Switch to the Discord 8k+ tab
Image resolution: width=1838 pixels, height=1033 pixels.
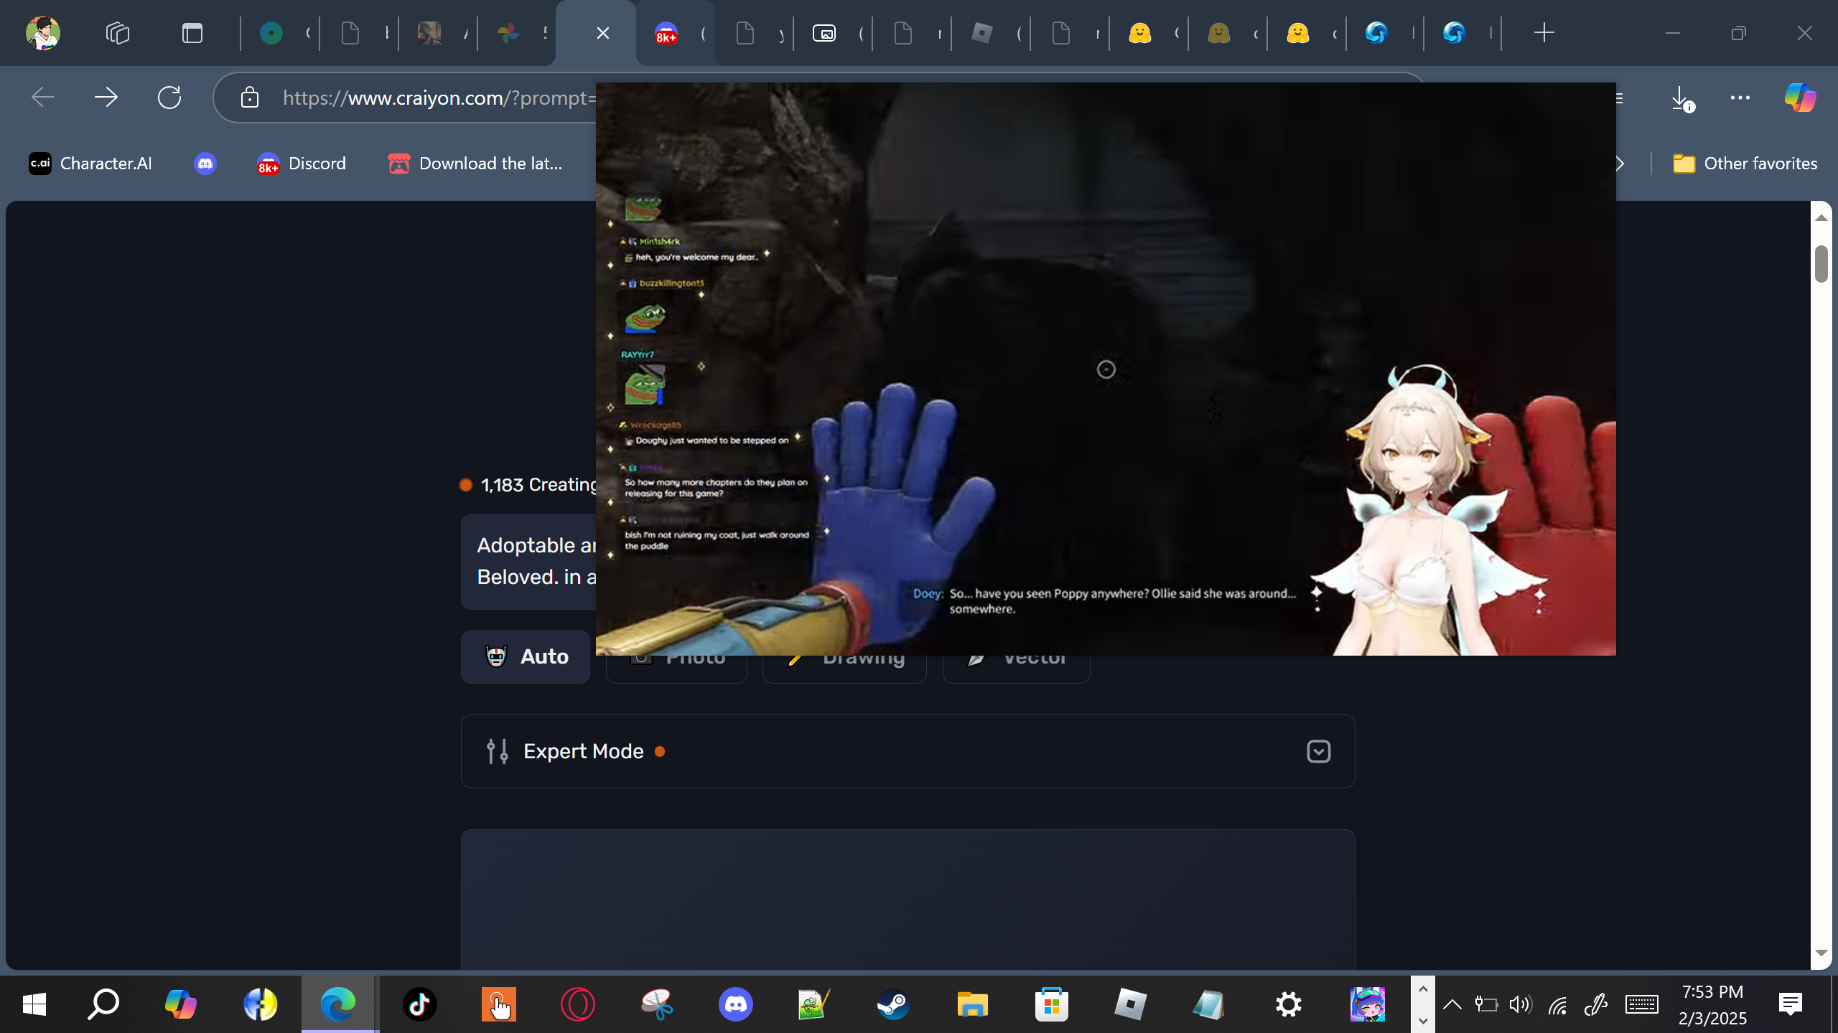click(x=666, y=33)
